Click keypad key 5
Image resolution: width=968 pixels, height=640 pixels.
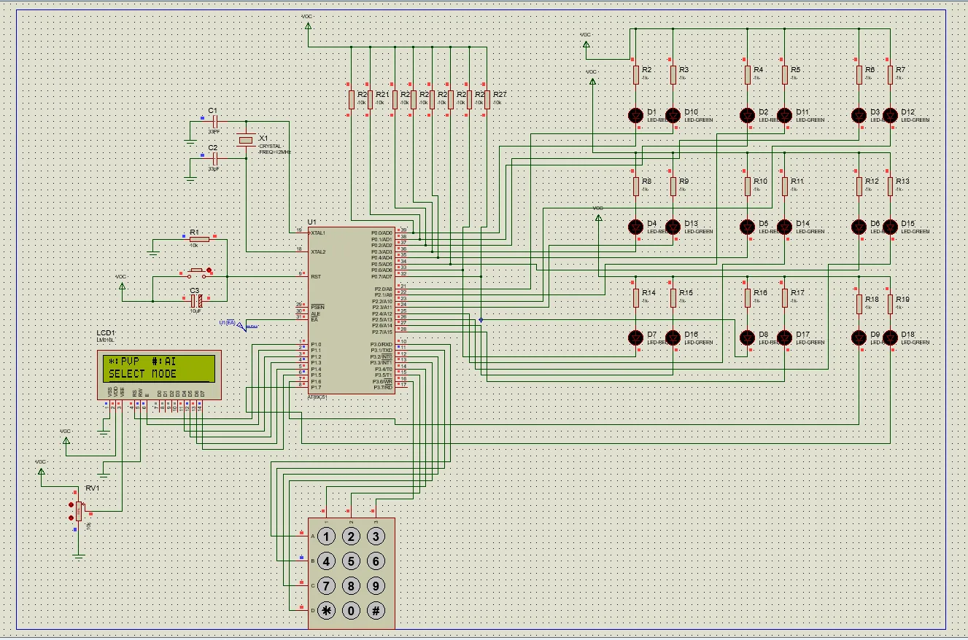[352, 561]
